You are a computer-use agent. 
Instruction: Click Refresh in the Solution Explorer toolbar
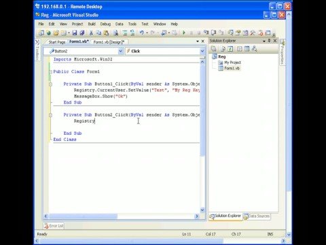230,49
